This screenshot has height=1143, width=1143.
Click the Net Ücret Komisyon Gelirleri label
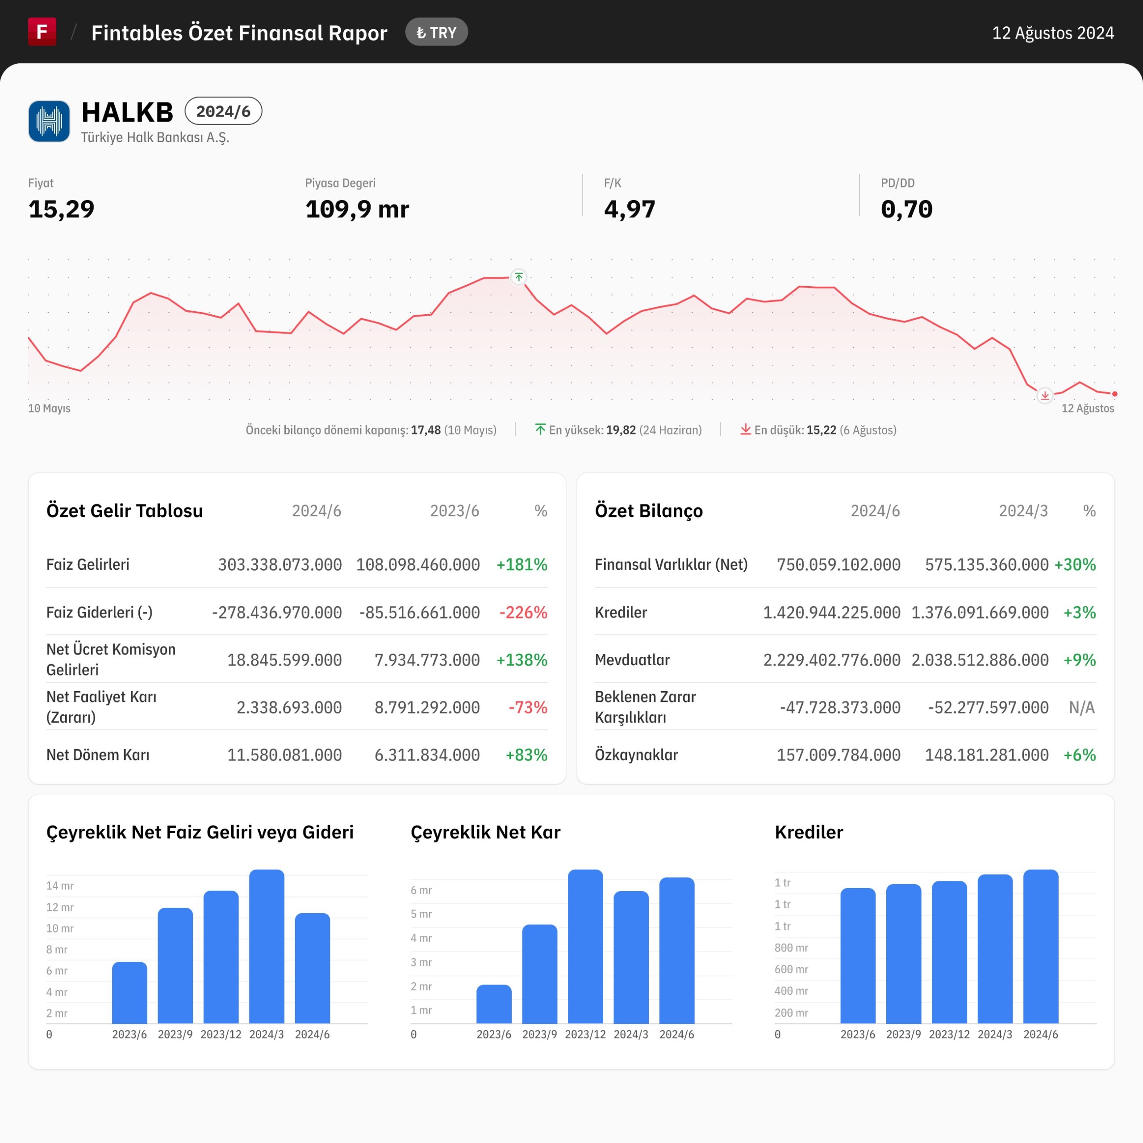pyautogui.click(x=111, y=659)
